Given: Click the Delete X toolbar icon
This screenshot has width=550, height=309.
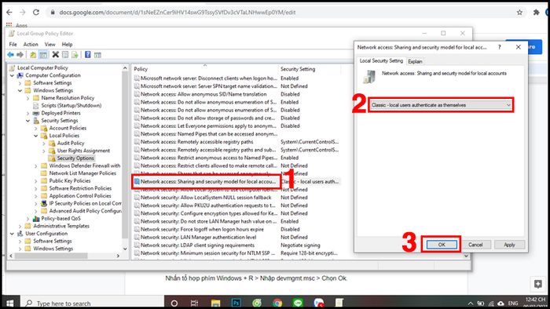Looking at the screenshot, I should 56,55.
